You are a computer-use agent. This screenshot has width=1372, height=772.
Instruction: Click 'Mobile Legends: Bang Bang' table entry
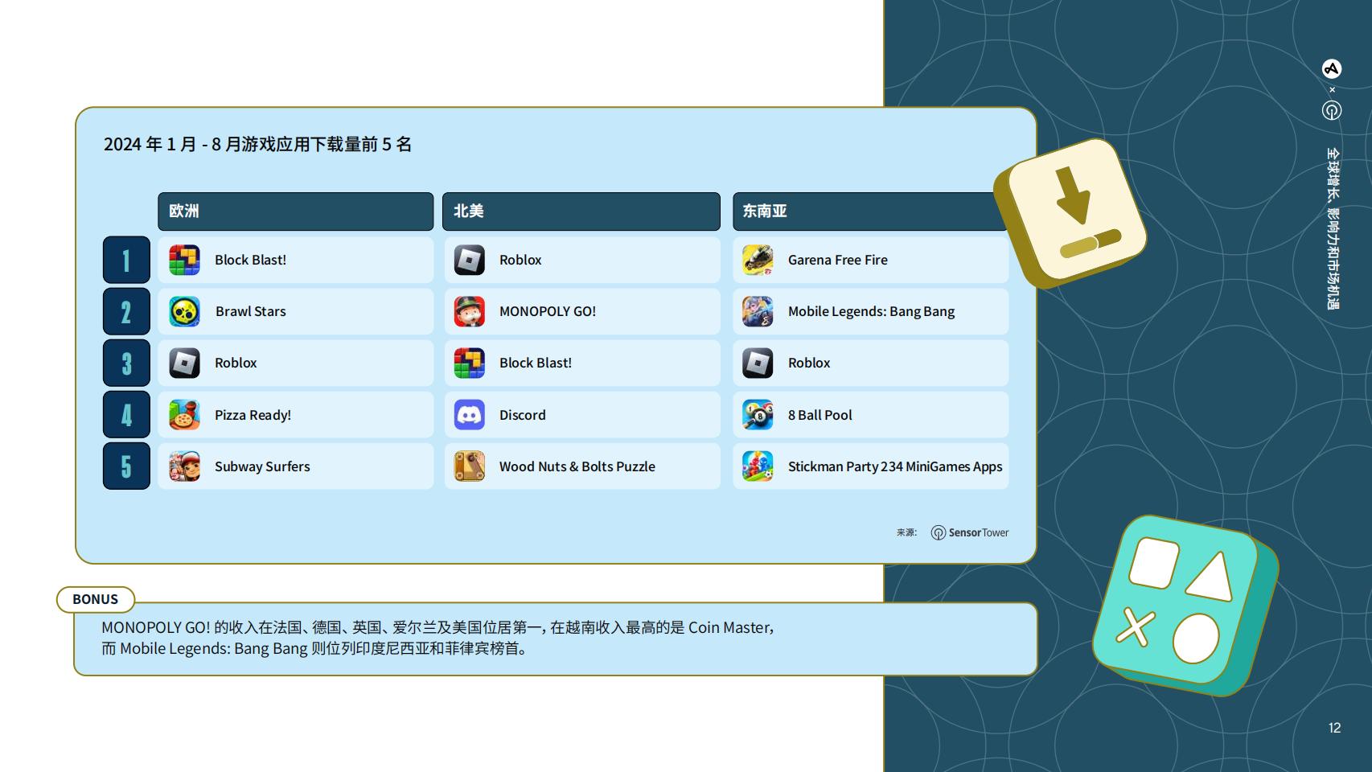tap(871, 311)
